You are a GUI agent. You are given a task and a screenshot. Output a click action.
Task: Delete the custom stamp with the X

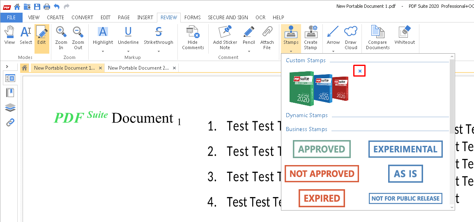pos(360,71)
